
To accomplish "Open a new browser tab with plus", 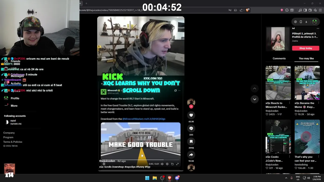I will (x=86, y=3).
